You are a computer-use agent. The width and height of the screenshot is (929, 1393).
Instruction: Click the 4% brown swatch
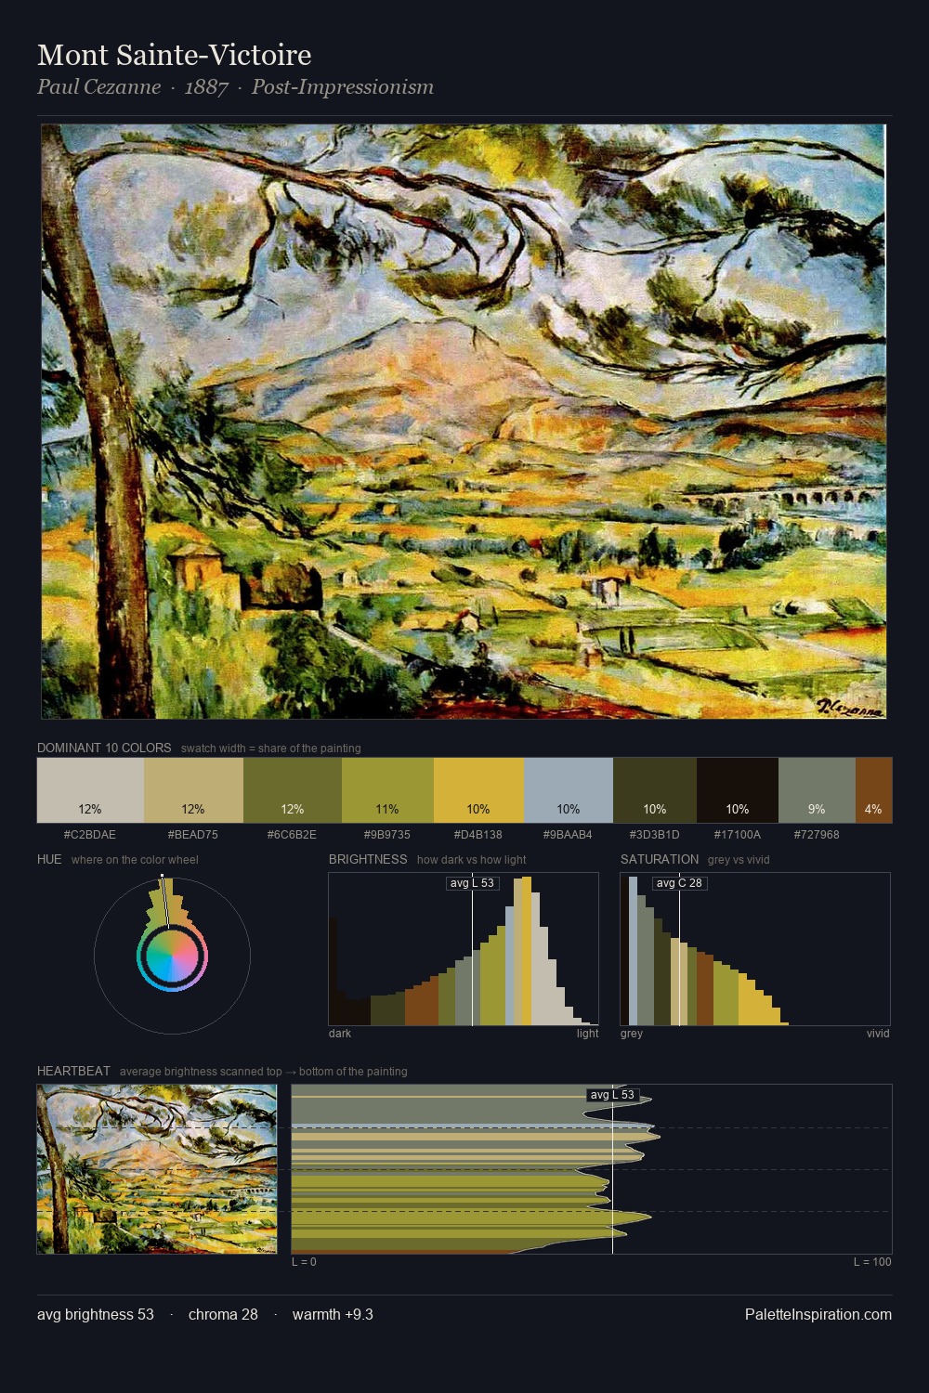pyautogui.click(x=873, y=790)
